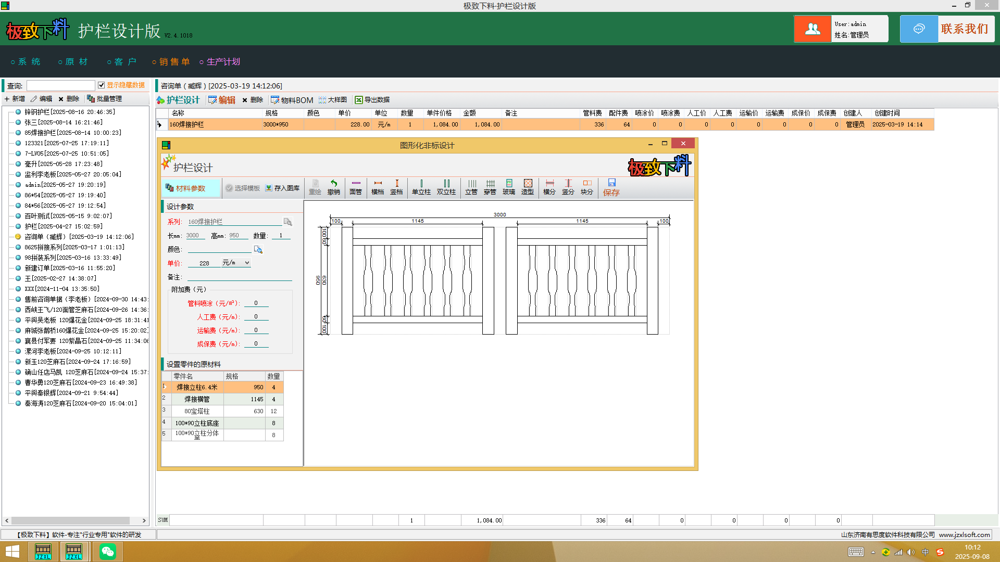Screen dimensions: 1000x562
Task: Open the 系统 menu
Action: [x=26, y=62]
